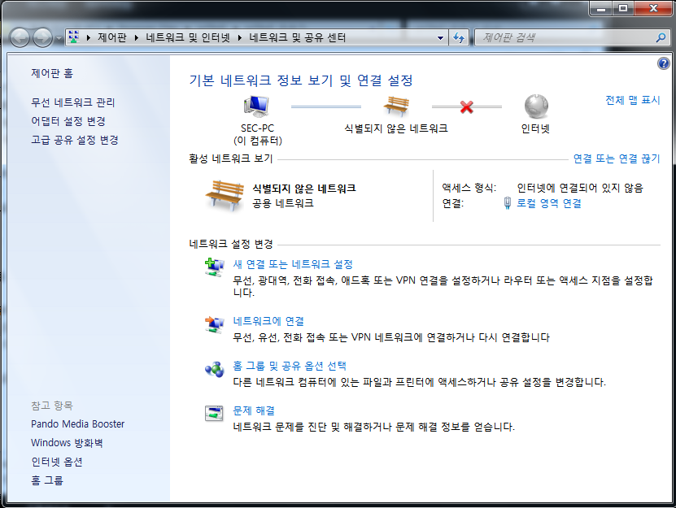676x508 pixels.
Task: Expand the breadcrumb arrow after 제어판
Action: (136, 38)
